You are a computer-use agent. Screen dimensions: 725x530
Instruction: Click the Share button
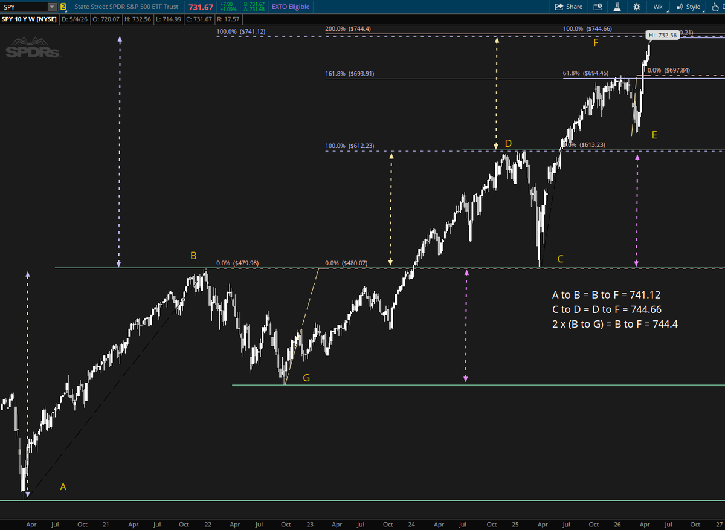(569, 7)
